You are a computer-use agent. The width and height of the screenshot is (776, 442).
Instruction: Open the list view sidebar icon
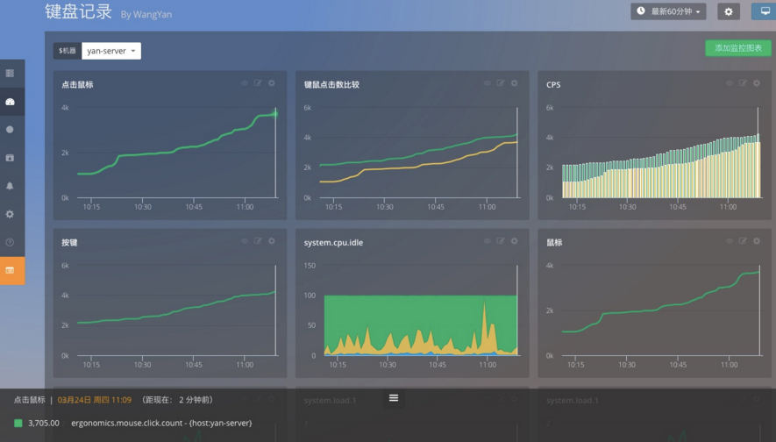(x=10, y=74)
